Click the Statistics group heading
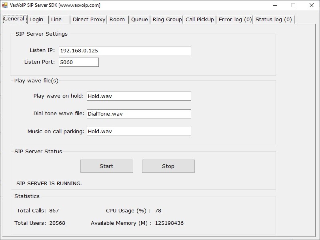The image size is (320, 240). tap(27, 196)
